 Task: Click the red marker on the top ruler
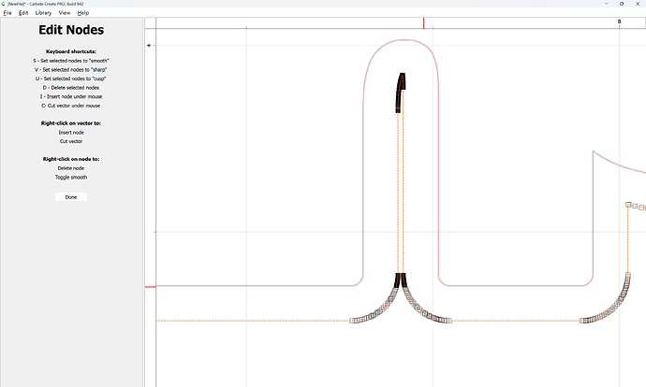click(423, 22)
